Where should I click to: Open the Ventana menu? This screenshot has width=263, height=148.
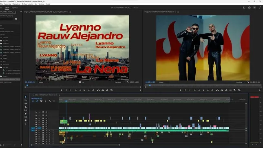point(42,4)
